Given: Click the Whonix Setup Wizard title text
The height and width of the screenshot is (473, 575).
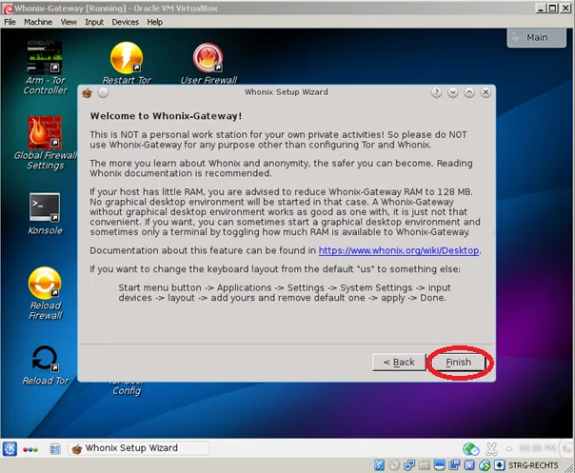Looking at the screenshot, I should (x=287, y=92).
